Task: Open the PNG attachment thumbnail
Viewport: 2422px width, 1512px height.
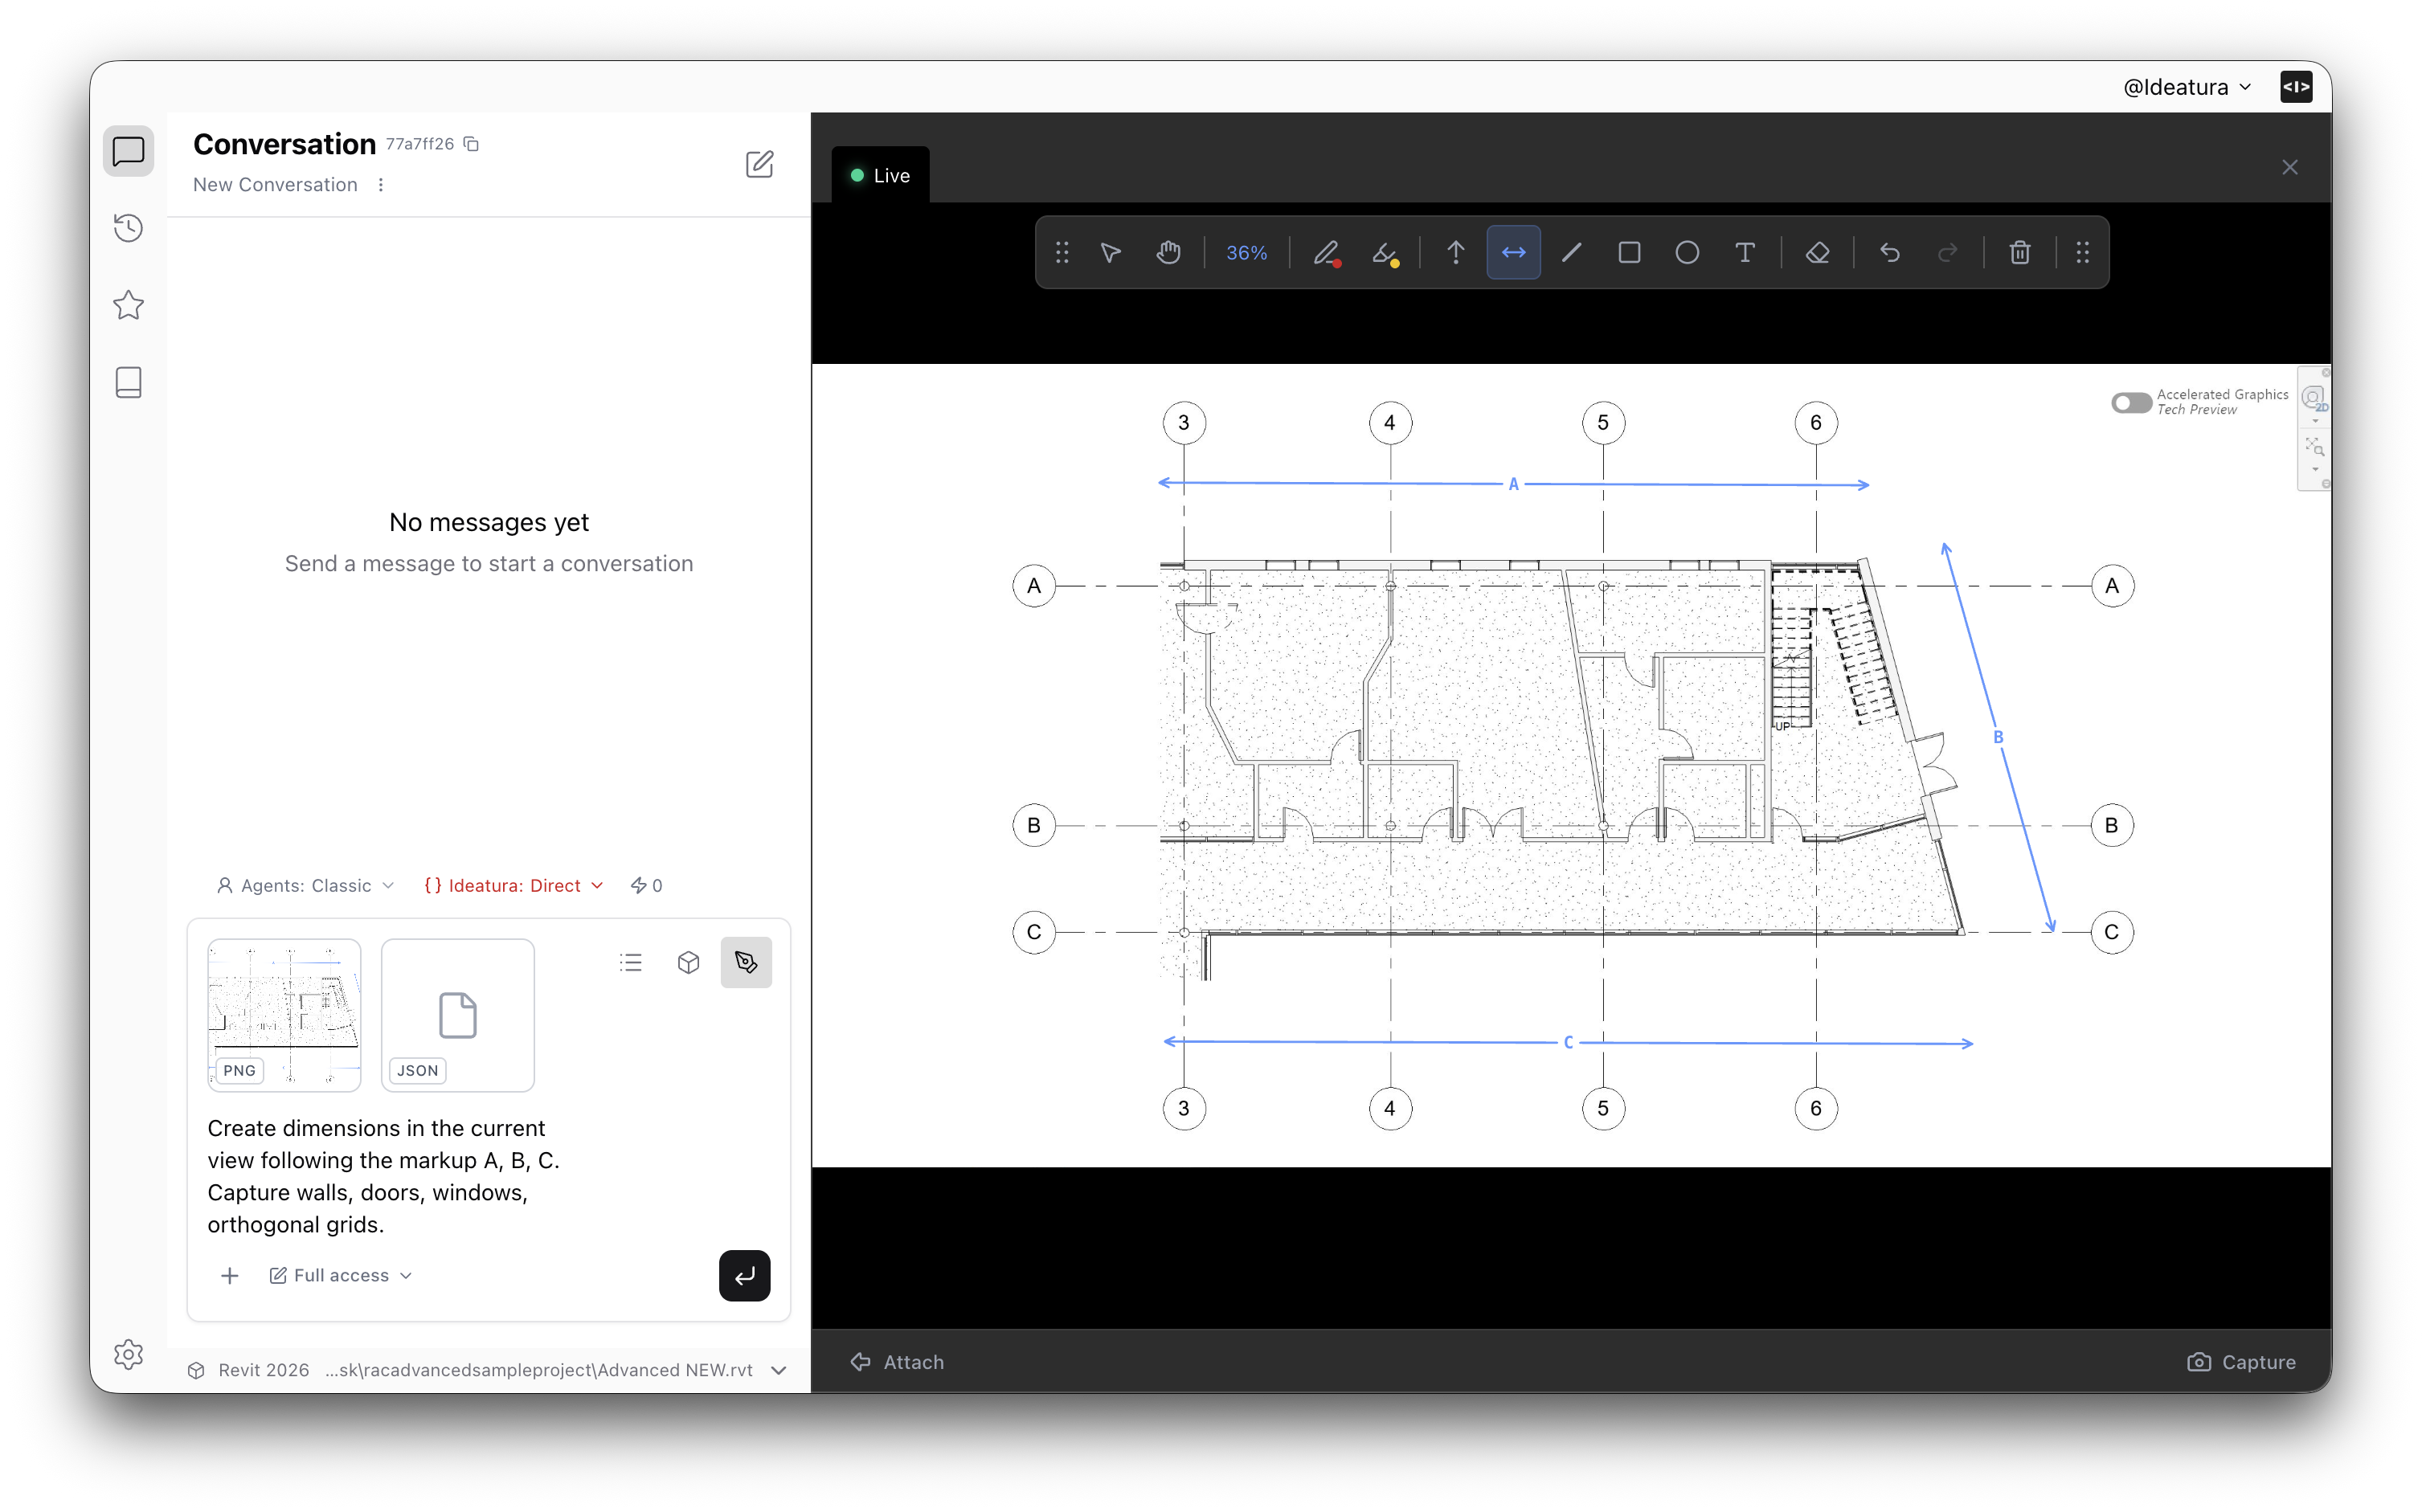Action: (x=284, y=1014)
